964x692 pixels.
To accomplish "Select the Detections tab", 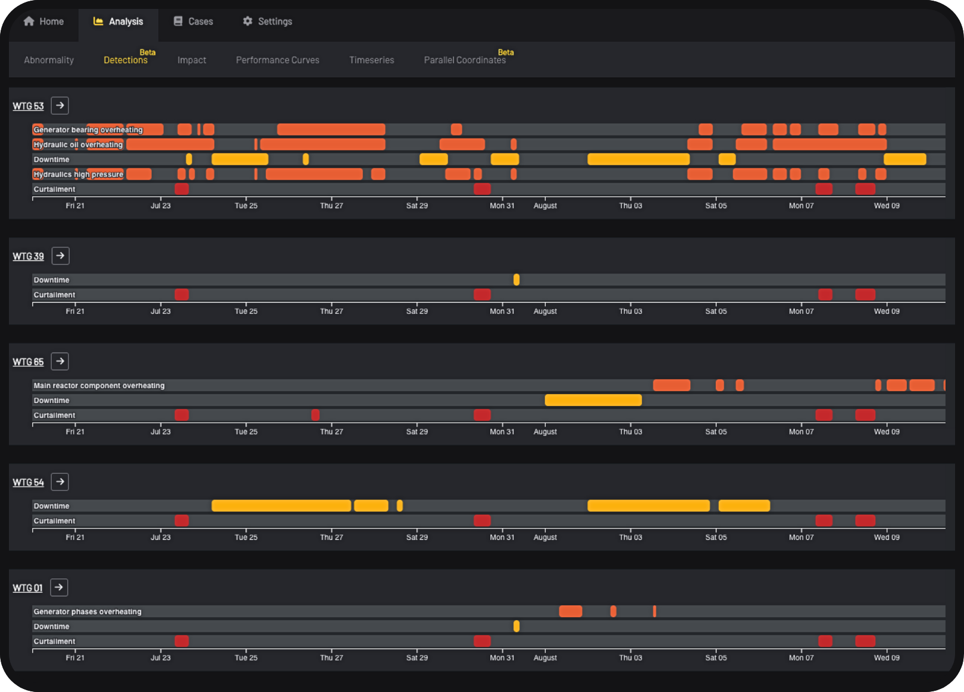I will point(126,60).
